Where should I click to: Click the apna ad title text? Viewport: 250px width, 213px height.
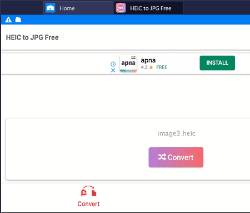point(148,60)
